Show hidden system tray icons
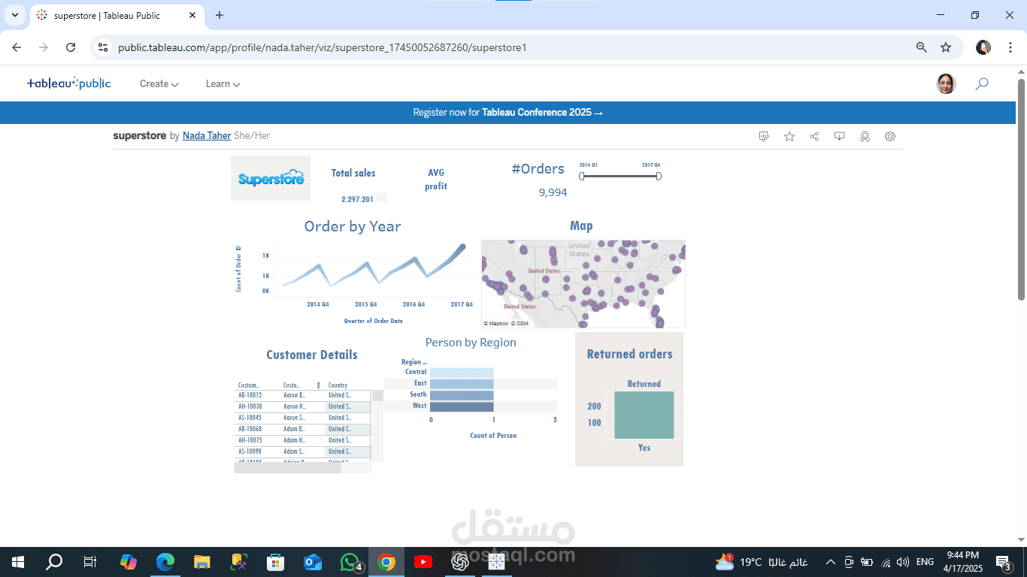Viewport: 1027px width, 577px height. coord(830,562)
